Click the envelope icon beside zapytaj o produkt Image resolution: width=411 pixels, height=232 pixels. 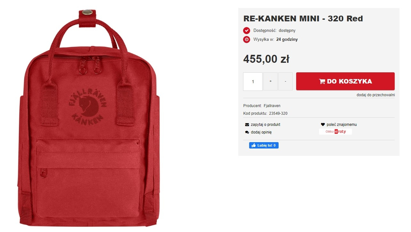247,125
